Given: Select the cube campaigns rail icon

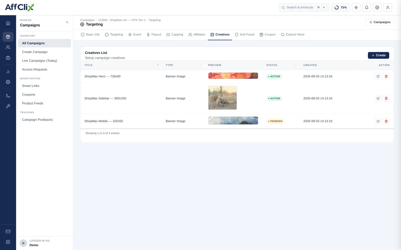Looking at the screenshot, I should (8, 37).
